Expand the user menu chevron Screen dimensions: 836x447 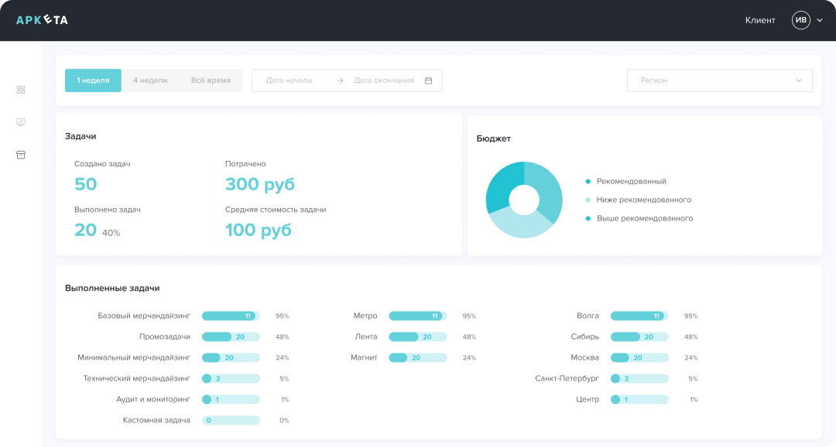(820, 20)
